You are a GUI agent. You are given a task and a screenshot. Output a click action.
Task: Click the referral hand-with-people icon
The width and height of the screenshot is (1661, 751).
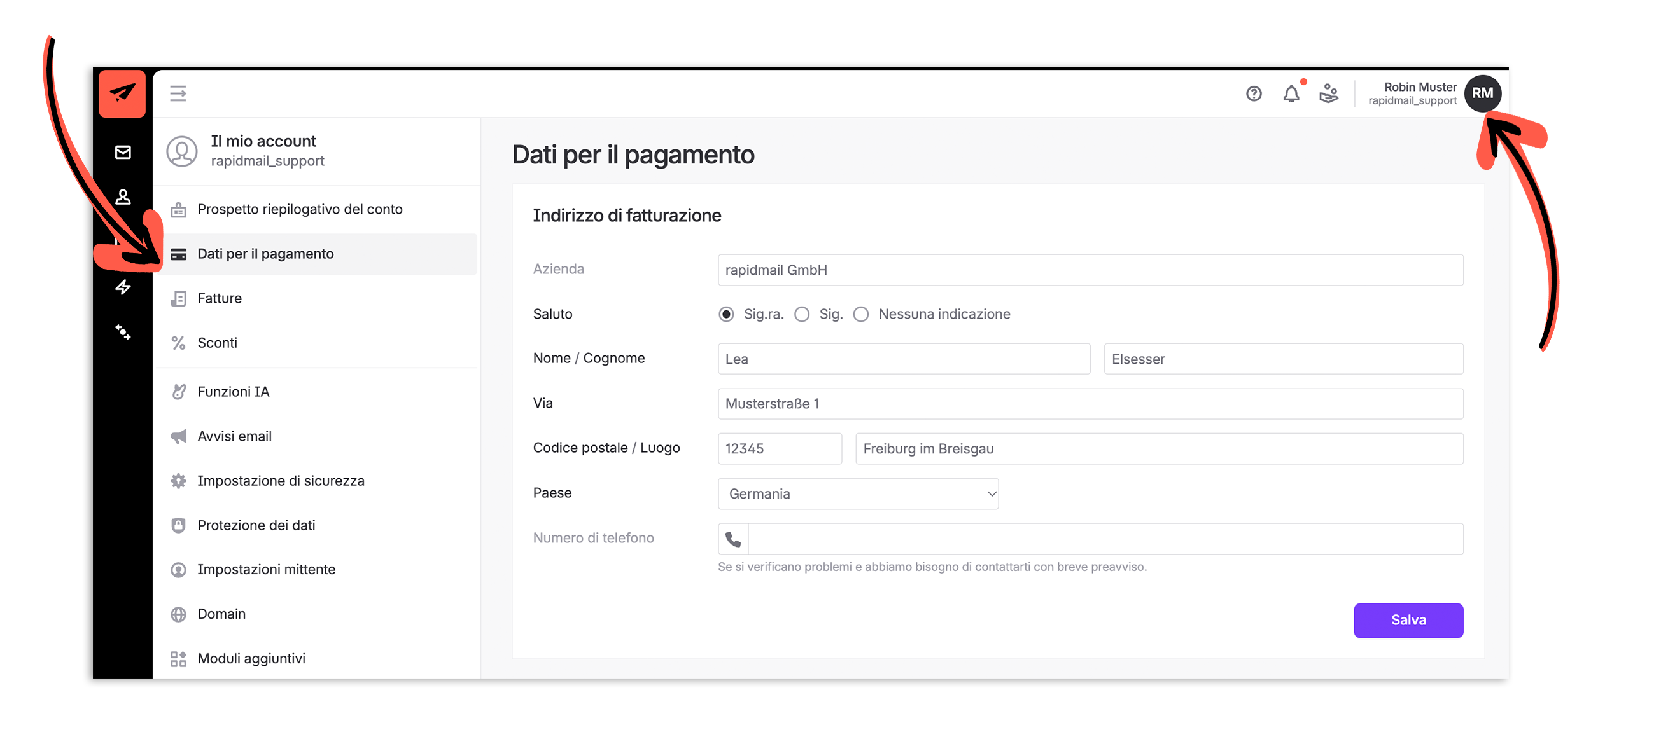click(x=1328, y=94)
